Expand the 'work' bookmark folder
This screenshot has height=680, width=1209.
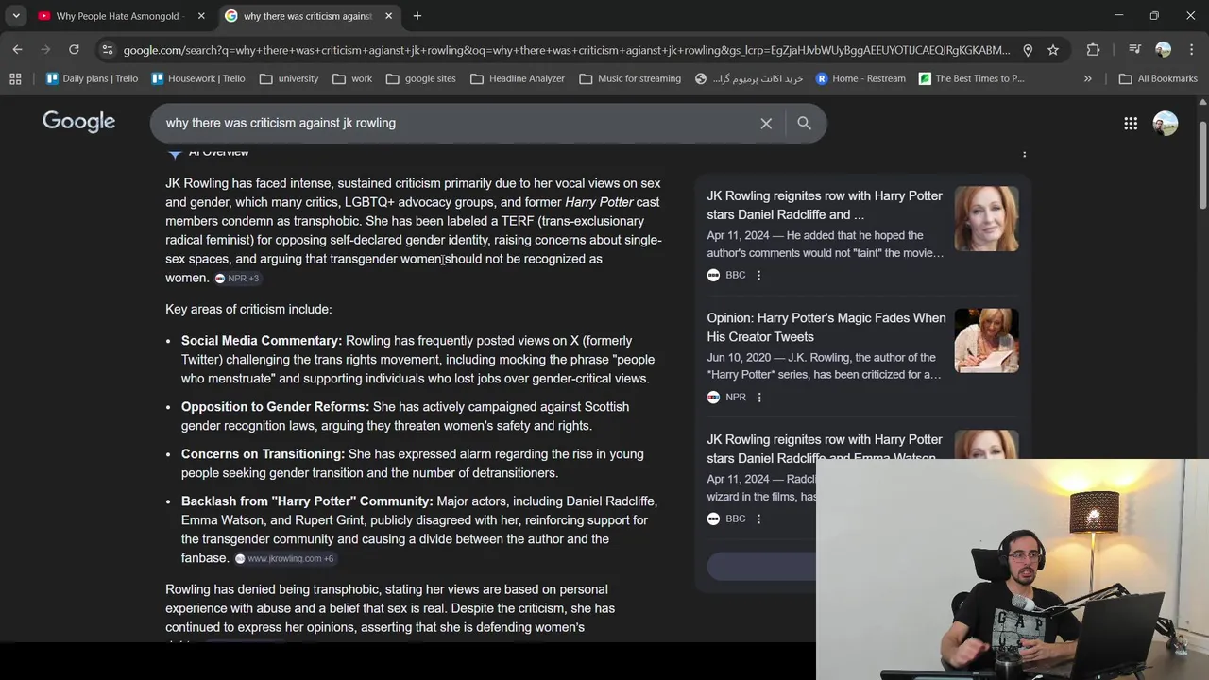pyautogui.click(x=352, y=78)
